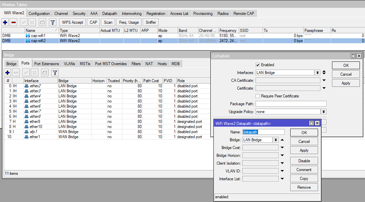Enable cap-wifi2 using the checkmark icon
This screenshot has height=202, width=365.
23,22
